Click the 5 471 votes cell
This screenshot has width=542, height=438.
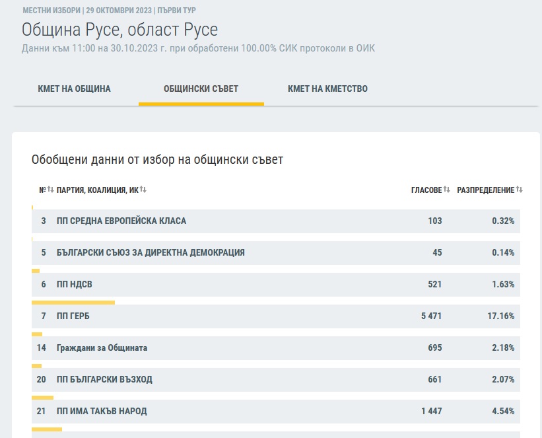[431, 316]
